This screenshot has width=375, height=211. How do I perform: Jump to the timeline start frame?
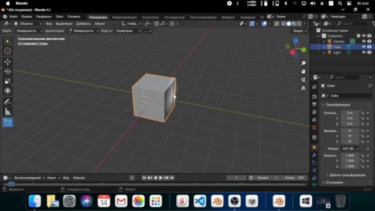tap(144, 178)
